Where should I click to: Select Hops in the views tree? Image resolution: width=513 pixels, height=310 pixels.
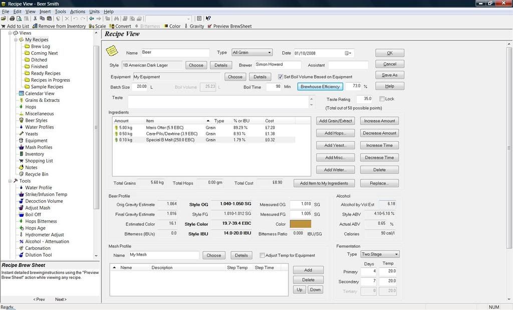[x=31, y=107]
